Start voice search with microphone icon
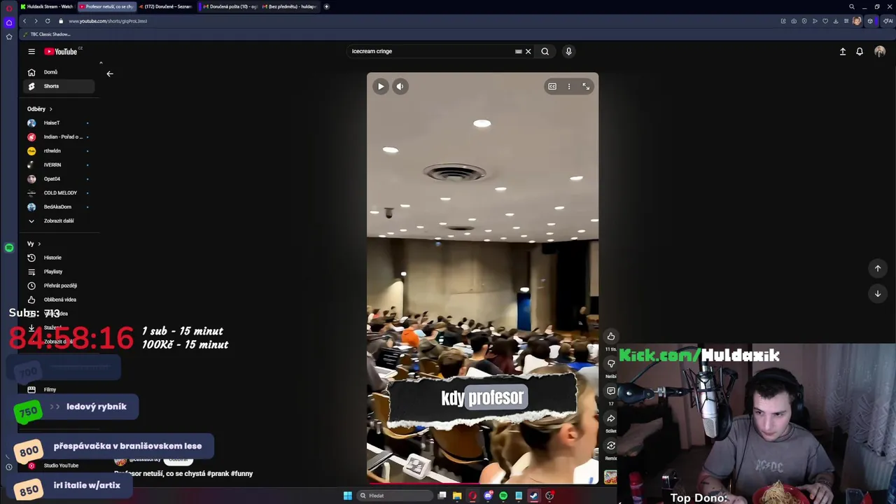 (x=568, y=51)
